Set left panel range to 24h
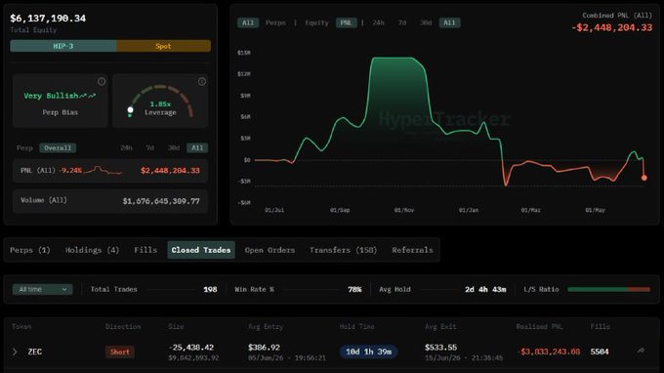The image size is (664, 373). point(126,147)
